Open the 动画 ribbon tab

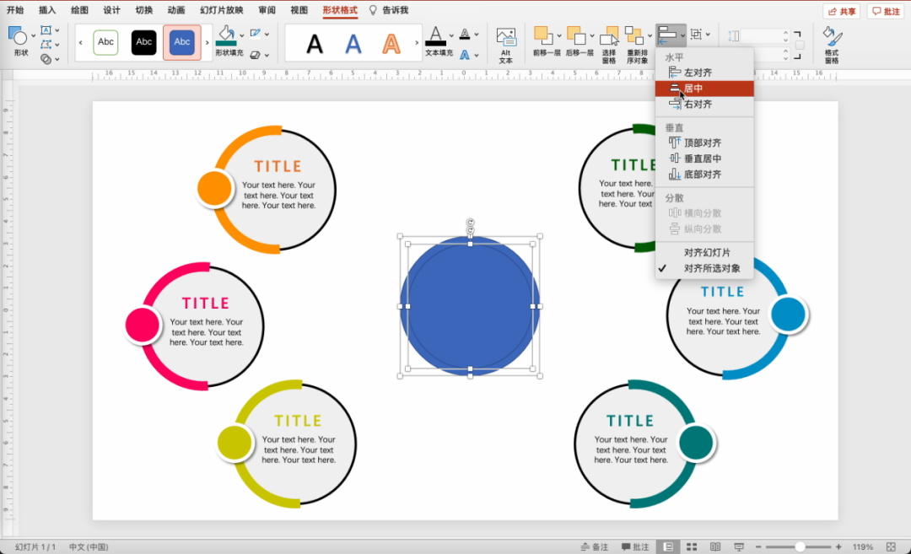(x=176, y=10)
